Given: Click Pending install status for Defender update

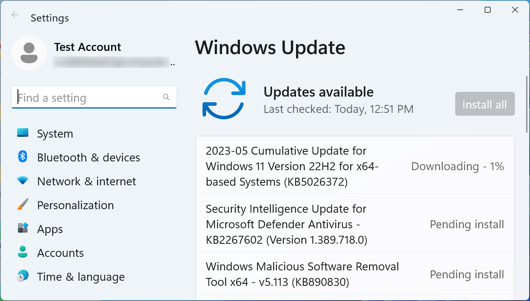Looking at the screenshot, I should [x=467, y=224].
